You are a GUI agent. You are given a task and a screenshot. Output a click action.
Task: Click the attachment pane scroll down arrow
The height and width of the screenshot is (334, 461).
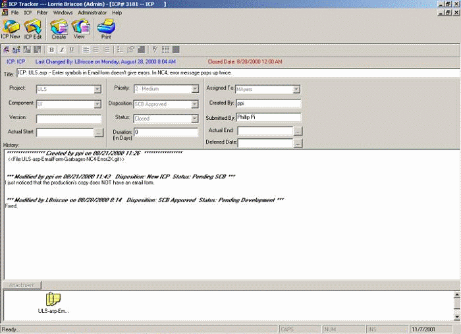457,316
